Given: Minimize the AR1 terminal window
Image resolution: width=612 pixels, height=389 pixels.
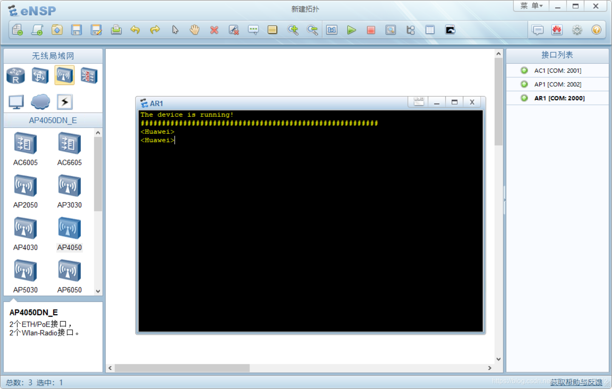Looking at the screenshot, I should (x=436, y=102).
